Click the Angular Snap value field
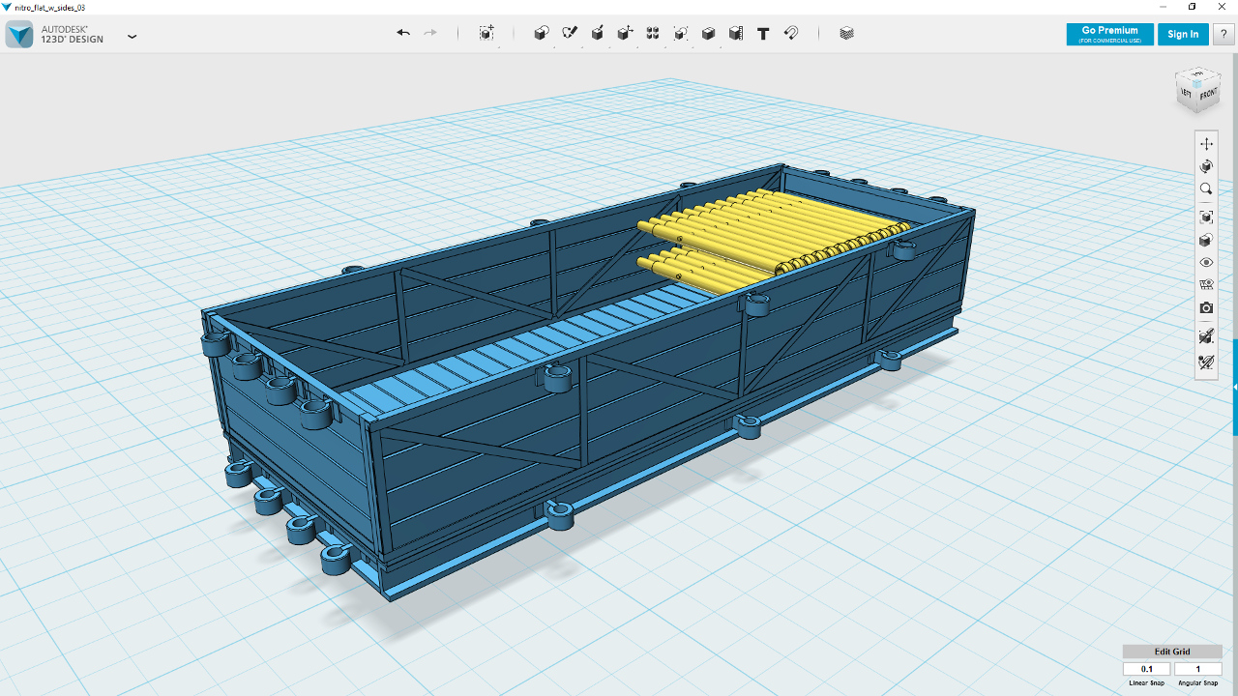 1198,669
